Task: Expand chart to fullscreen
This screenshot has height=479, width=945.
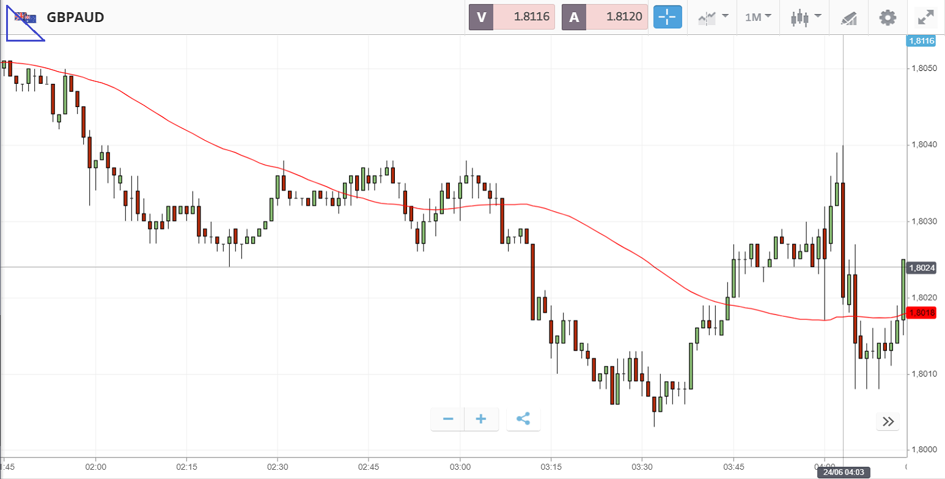Action: point(925,17)
